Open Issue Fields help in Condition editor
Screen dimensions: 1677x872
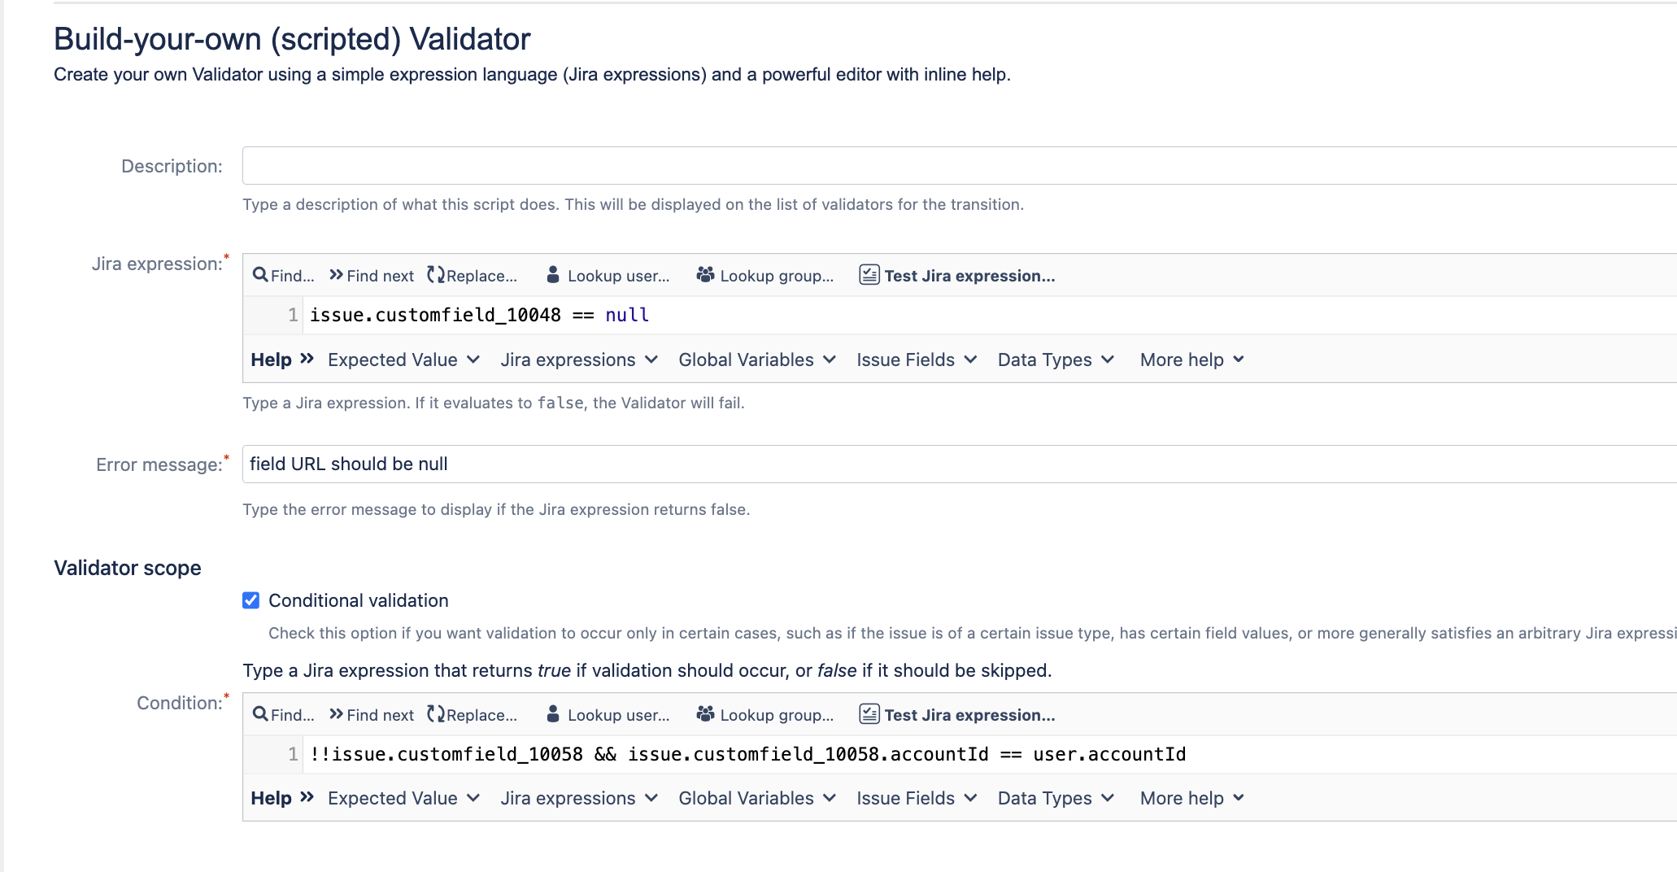coord(916,798)
